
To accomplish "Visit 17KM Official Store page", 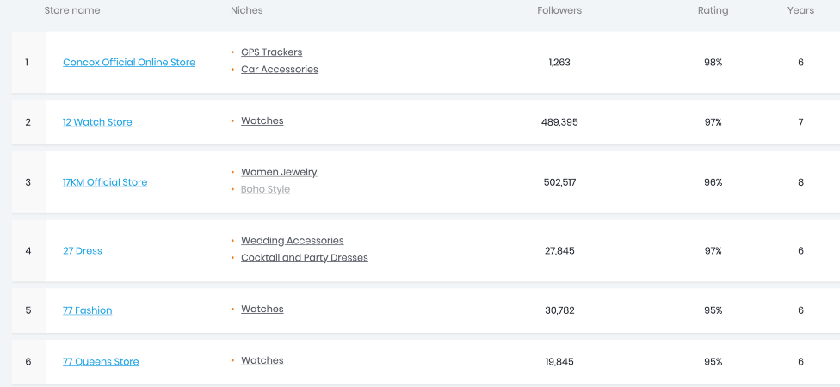I will [x=105, y=182].
